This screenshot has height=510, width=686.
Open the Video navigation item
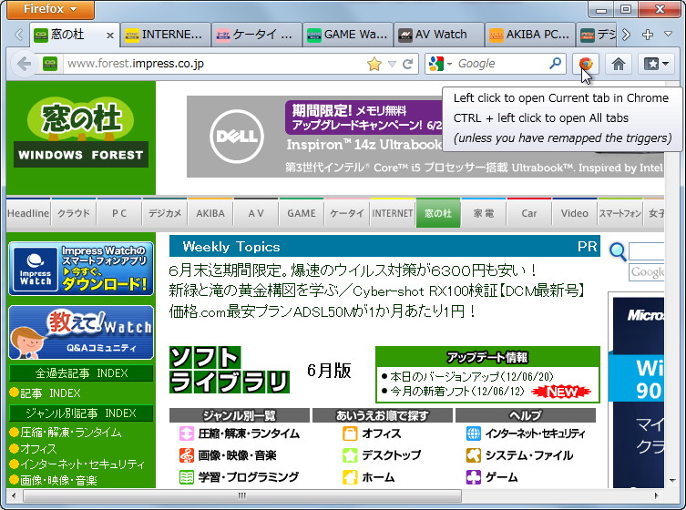[x=575, y=213]
